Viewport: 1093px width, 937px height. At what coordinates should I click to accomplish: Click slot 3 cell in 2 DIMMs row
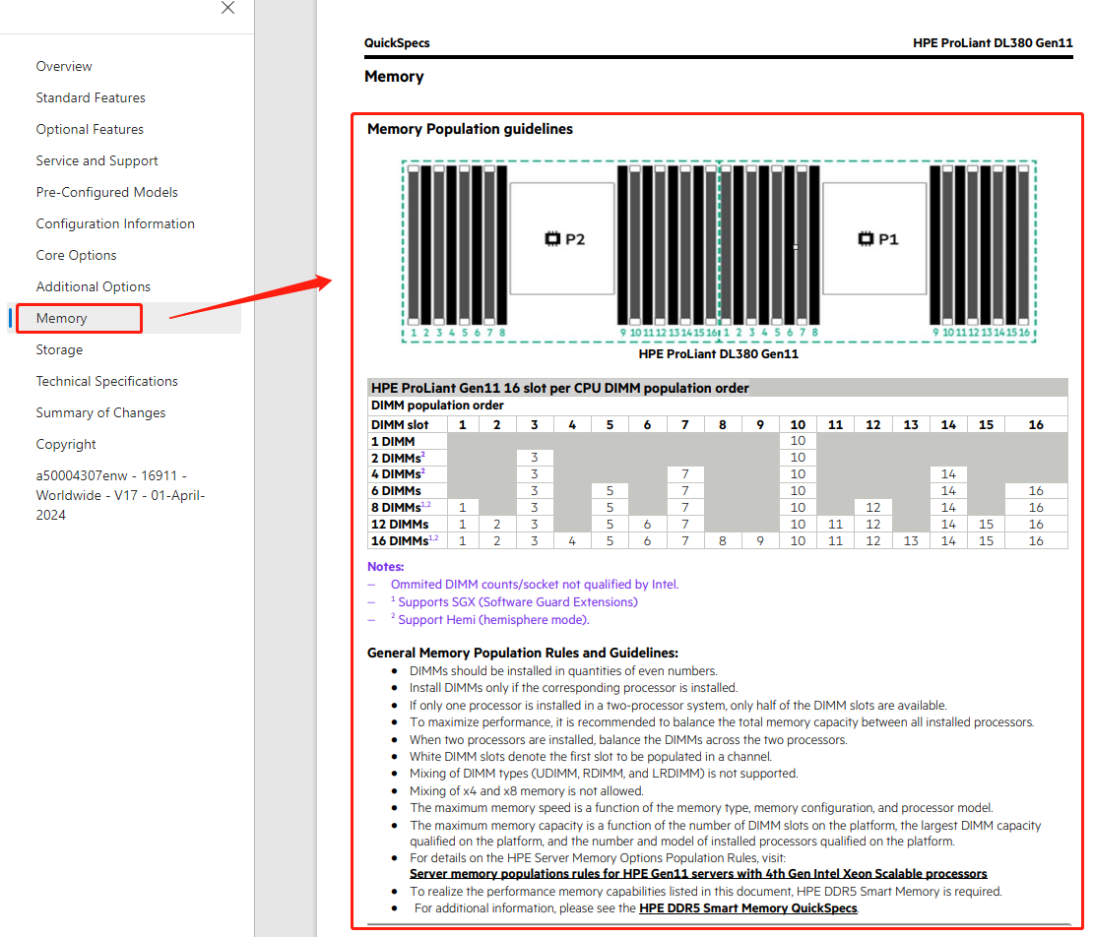tap(534, 458)
